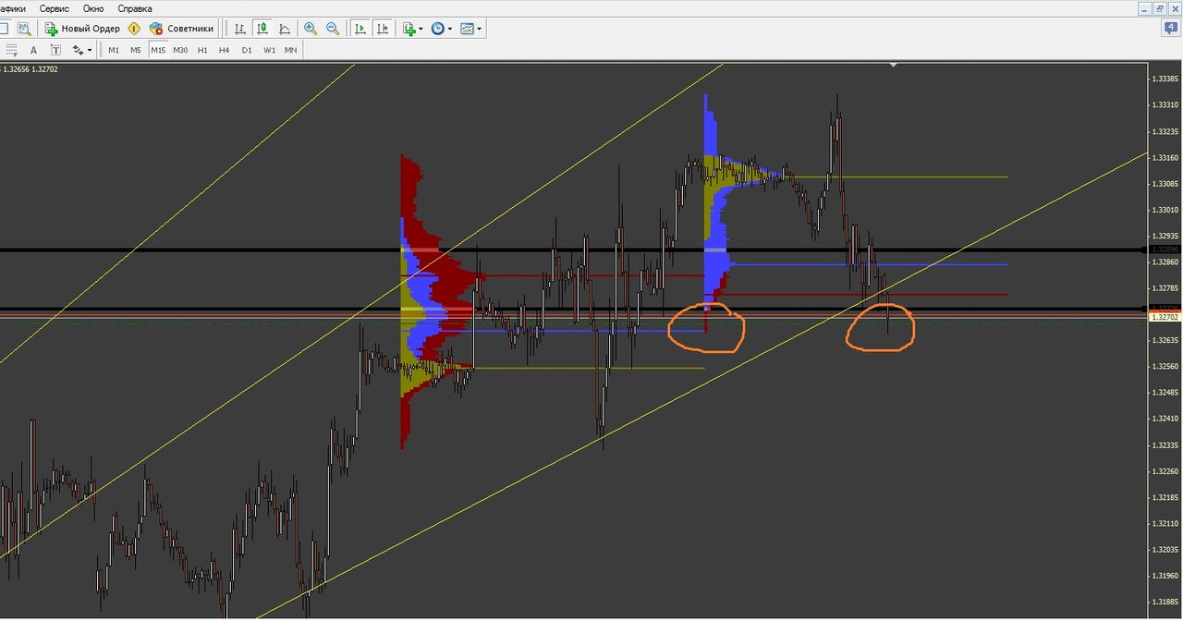Click the chart shift triangle marker
Screen dimensions: 1183x621
(893, 66)
